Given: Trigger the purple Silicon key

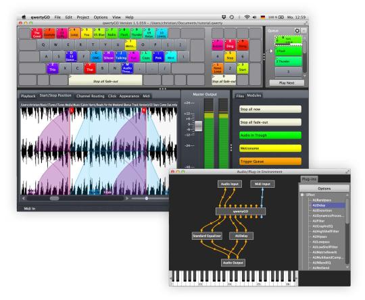Looking at the screenshot, I should [x=109, y=57].
